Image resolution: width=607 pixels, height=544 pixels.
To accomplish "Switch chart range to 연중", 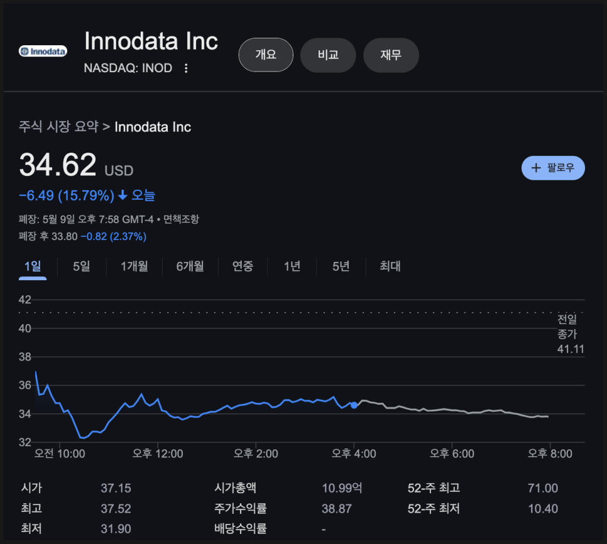I will pos(243,266).
